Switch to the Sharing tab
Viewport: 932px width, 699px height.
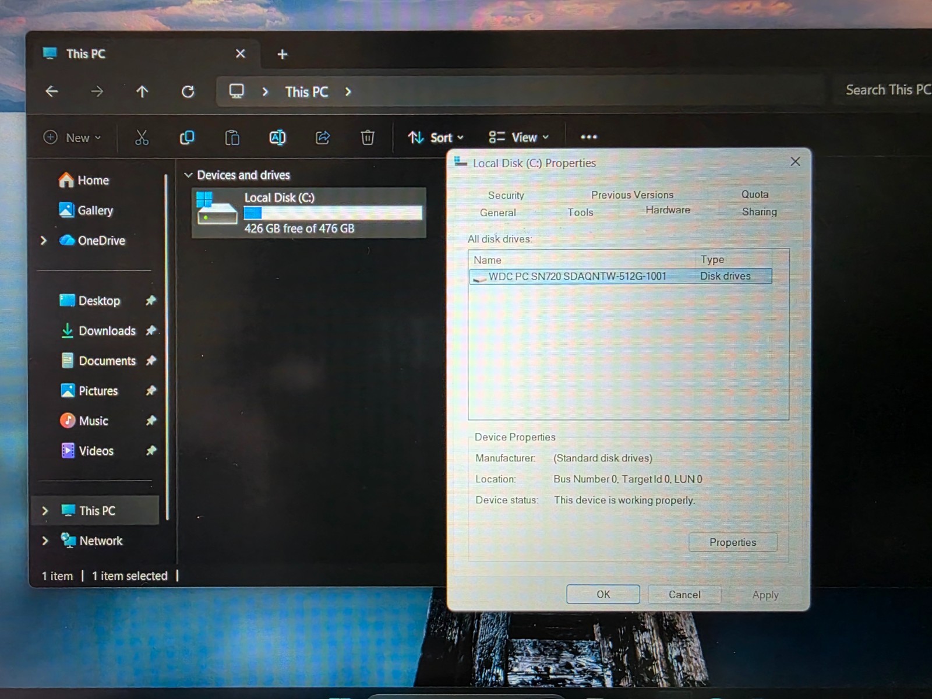(x=759, y=211)
